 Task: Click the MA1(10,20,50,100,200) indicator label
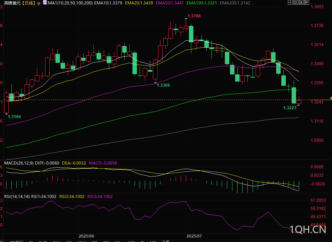click(70, 3)
